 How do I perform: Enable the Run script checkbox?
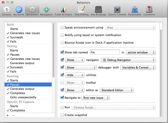(62, 107)
